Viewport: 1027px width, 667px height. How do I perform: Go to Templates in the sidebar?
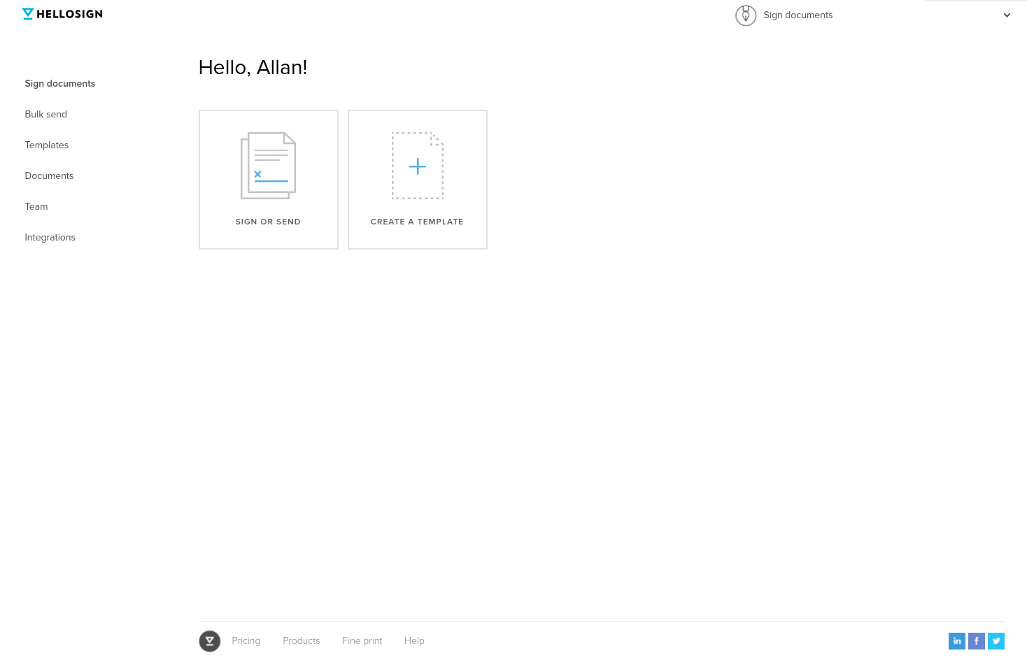point(47,145)
